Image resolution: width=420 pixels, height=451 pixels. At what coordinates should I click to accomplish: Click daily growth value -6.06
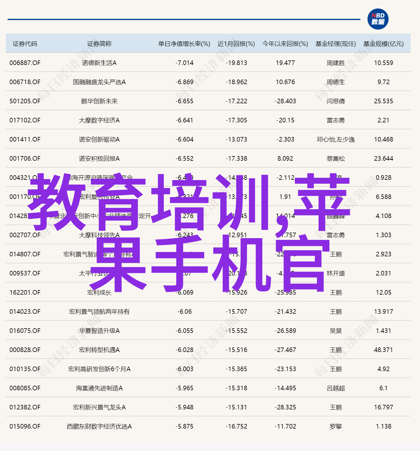point(184,312)
